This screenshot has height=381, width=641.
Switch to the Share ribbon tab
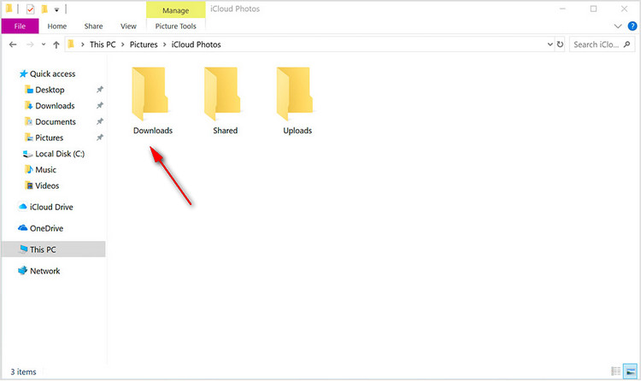coord(93,26)
